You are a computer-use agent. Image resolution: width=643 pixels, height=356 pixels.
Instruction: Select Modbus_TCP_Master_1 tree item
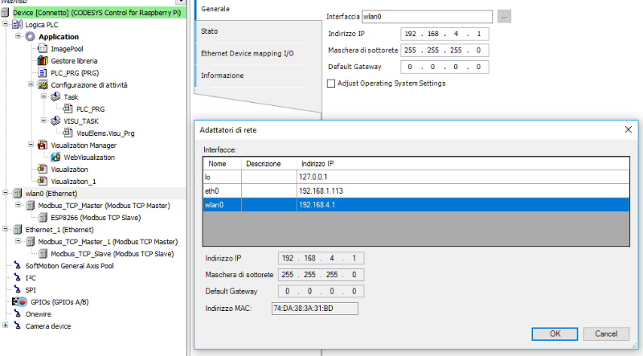108,242
